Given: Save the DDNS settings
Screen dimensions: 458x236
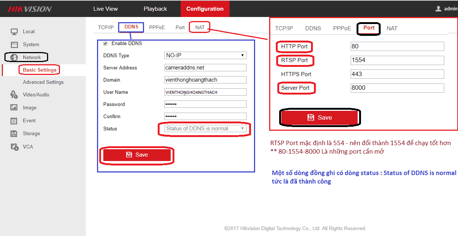Looking at the screenshot, I should pos(137,155).
